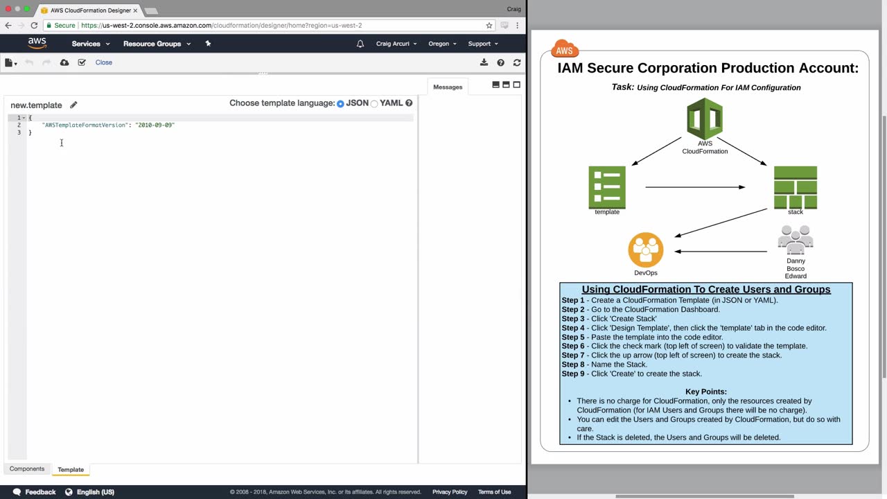Click the Secure site info indicator
This screenshot has height=499, width=887.
pos(60,25)
